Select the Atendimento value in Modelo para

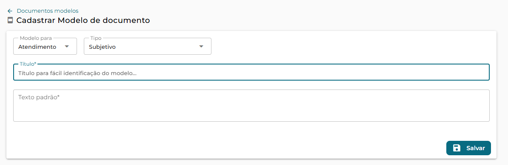pyautogui.click(x=37, y=47)
